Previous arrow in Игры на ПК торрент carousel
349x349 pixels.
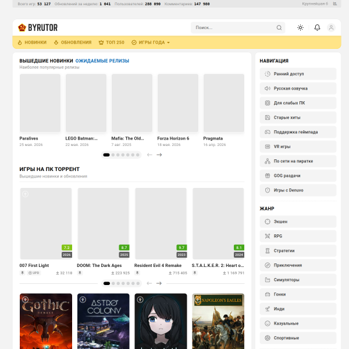pos(149,283)
